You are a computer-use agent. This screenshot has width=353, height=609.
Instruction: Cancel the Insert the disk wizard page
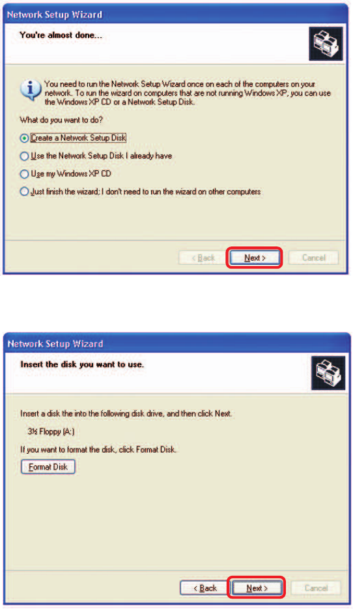click(316, 588)
